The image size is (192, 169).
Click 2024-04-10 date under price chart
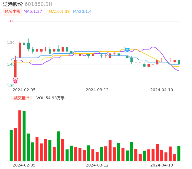coord(162,90)
